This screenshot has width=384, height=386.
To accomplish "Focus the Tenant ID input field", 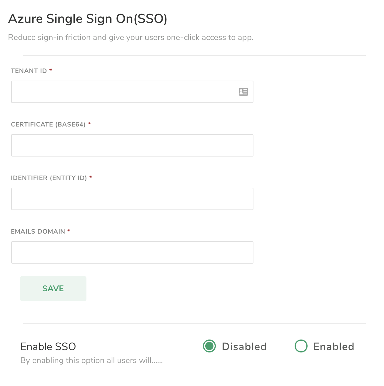I will [x=123, y=92].
